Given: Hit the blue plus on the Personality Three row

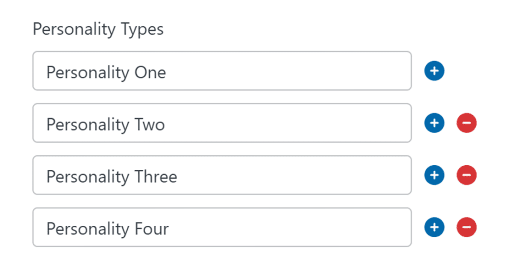Looking at the screenshot, I should (x=434, y=175).
